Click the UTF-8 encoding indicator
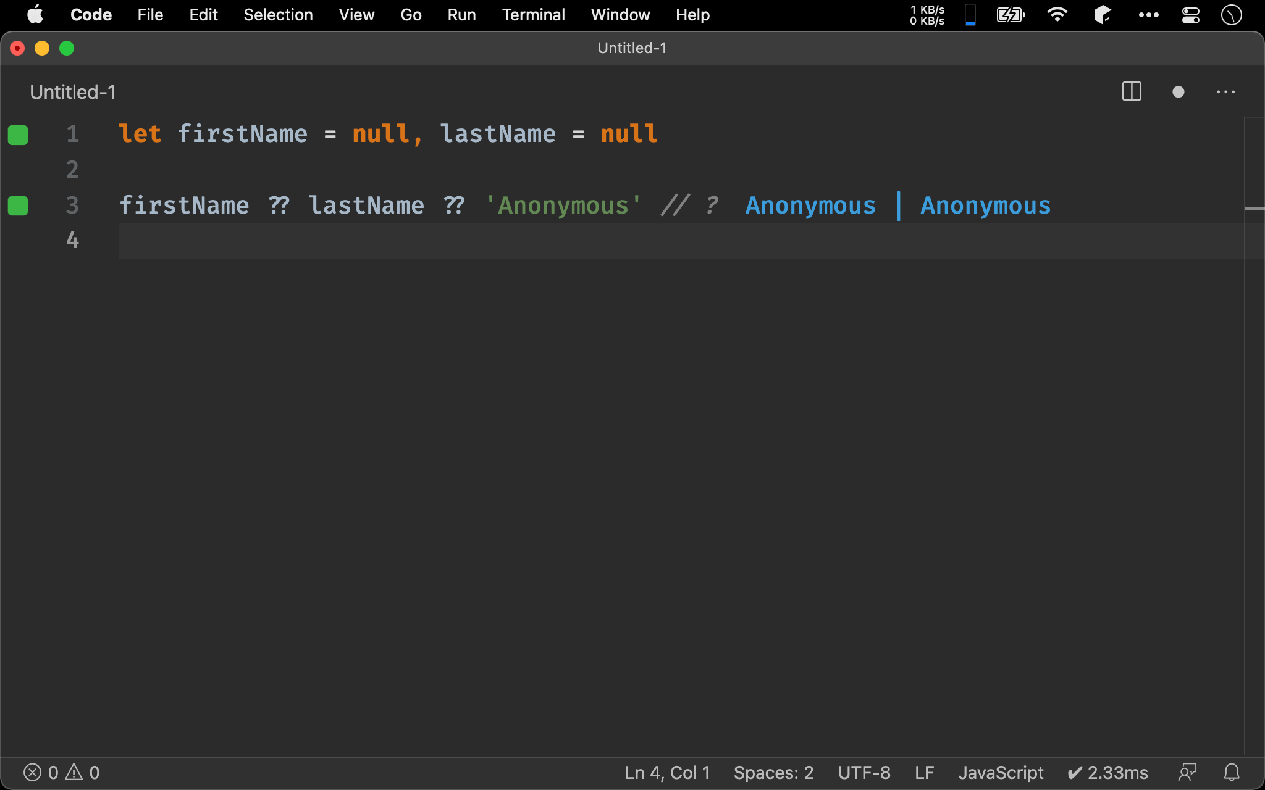Viewport: 1265px width, 790px height. (x=862, y=773)
